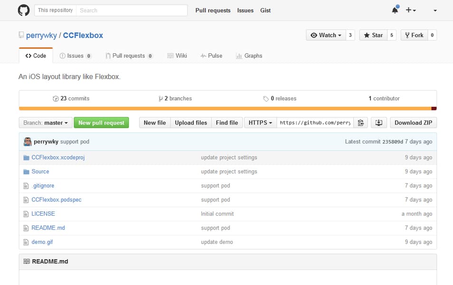Open the plus create-new menu

point(411,10)
